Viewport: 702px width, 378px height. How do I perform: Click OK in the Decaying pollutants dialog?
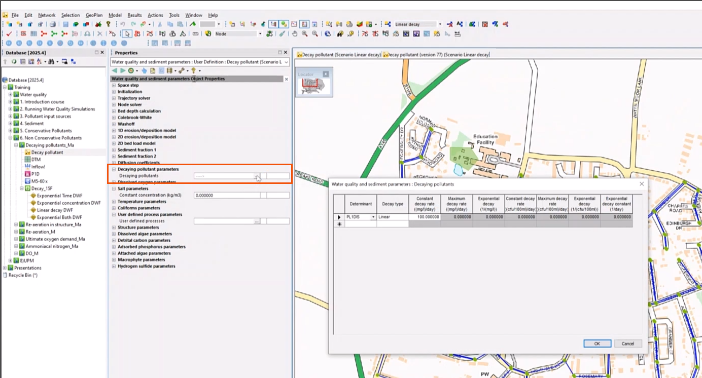pos(597,343)
